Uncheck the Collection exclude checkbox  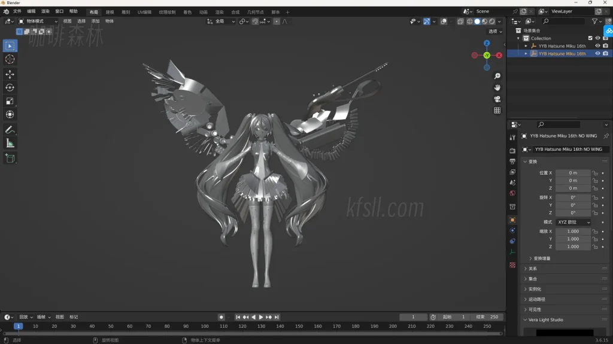pyautogui.click(x=590, y=38)
